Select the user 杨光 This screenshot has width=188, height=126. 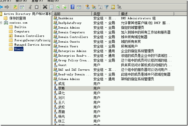tap(114, 116)
